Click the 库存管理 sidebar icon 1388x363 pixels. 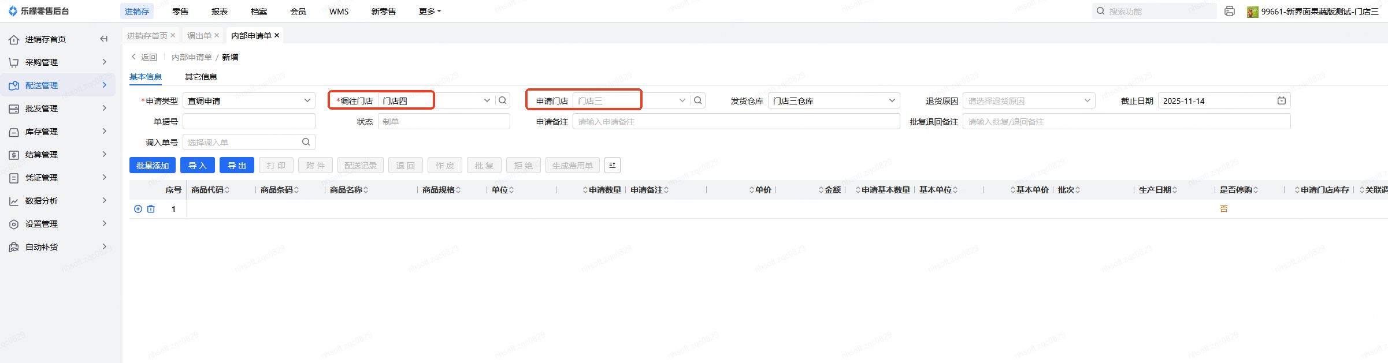coord(14,132)
